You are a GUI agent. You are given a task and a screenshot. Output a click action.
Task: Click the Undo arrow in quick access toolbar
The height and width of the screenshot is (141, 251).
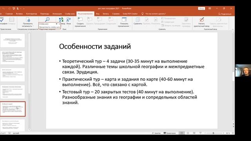4,9
